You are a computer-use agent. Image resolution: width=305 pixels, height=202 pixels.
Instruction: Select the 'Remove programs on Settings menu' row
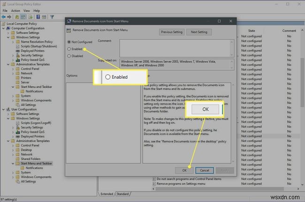click(181, 184)
